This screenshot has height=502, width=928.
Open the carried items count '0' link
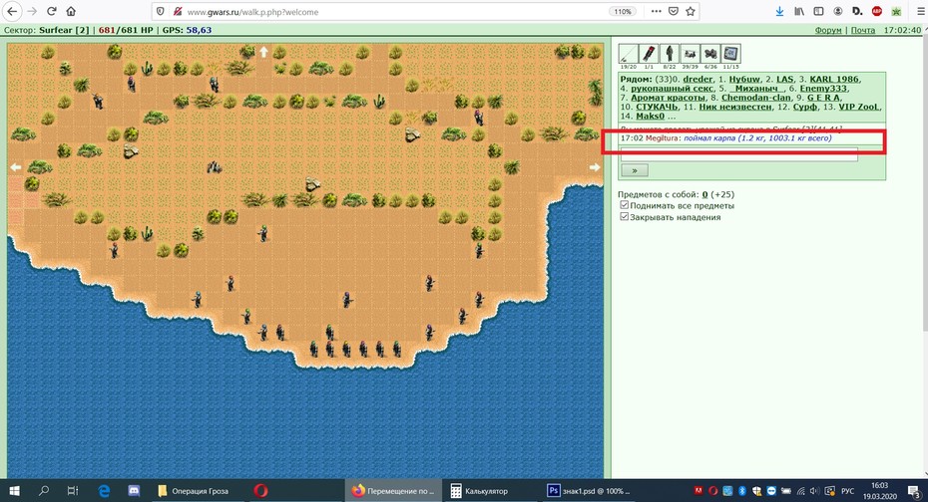[704, 194]
